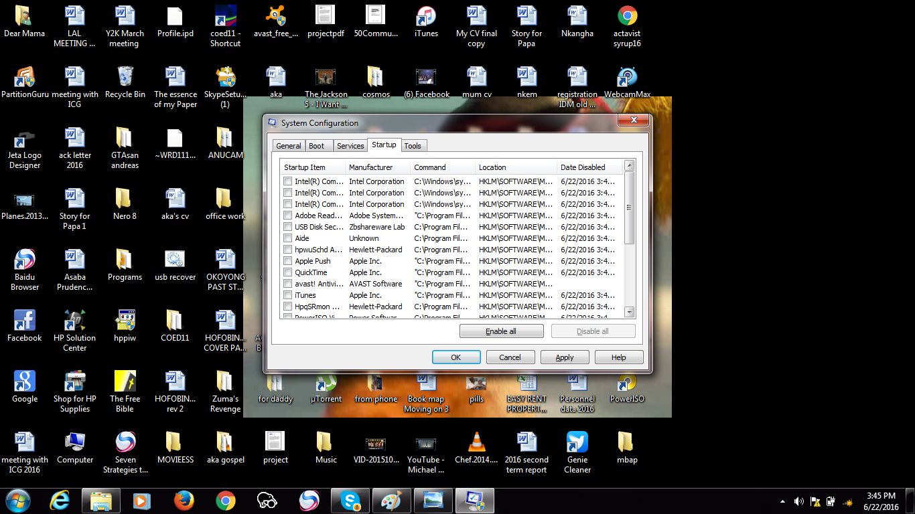
Task: Select the Computer desktop icon
Action: [75, 448]
